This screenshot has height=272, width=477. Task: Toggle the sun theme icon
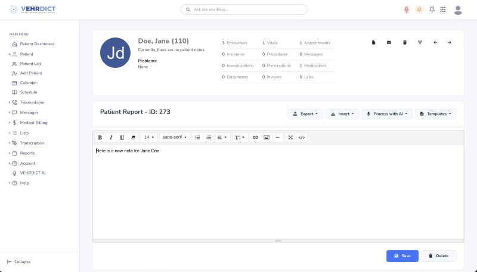point(419,10)
